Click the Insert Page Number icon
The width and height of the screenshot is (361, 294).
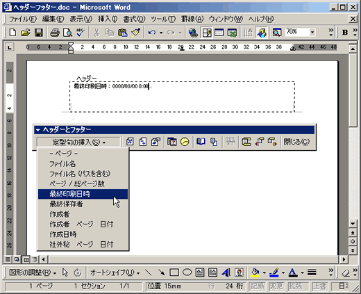[x=130, y=142]
